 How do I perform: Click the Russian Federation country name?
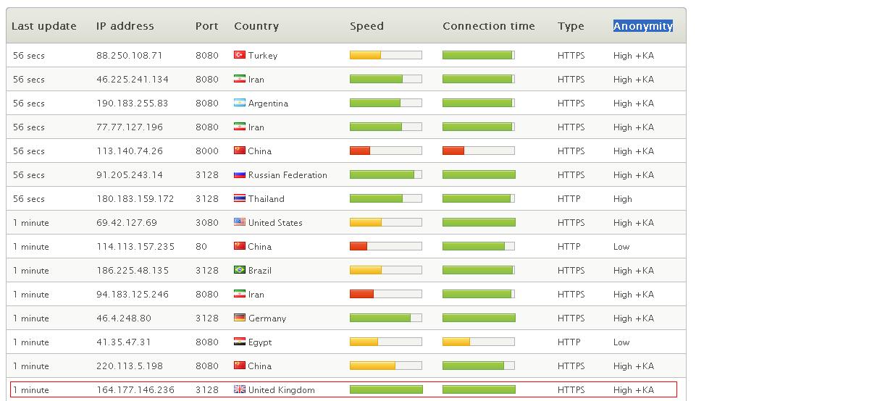coord(288,175)
